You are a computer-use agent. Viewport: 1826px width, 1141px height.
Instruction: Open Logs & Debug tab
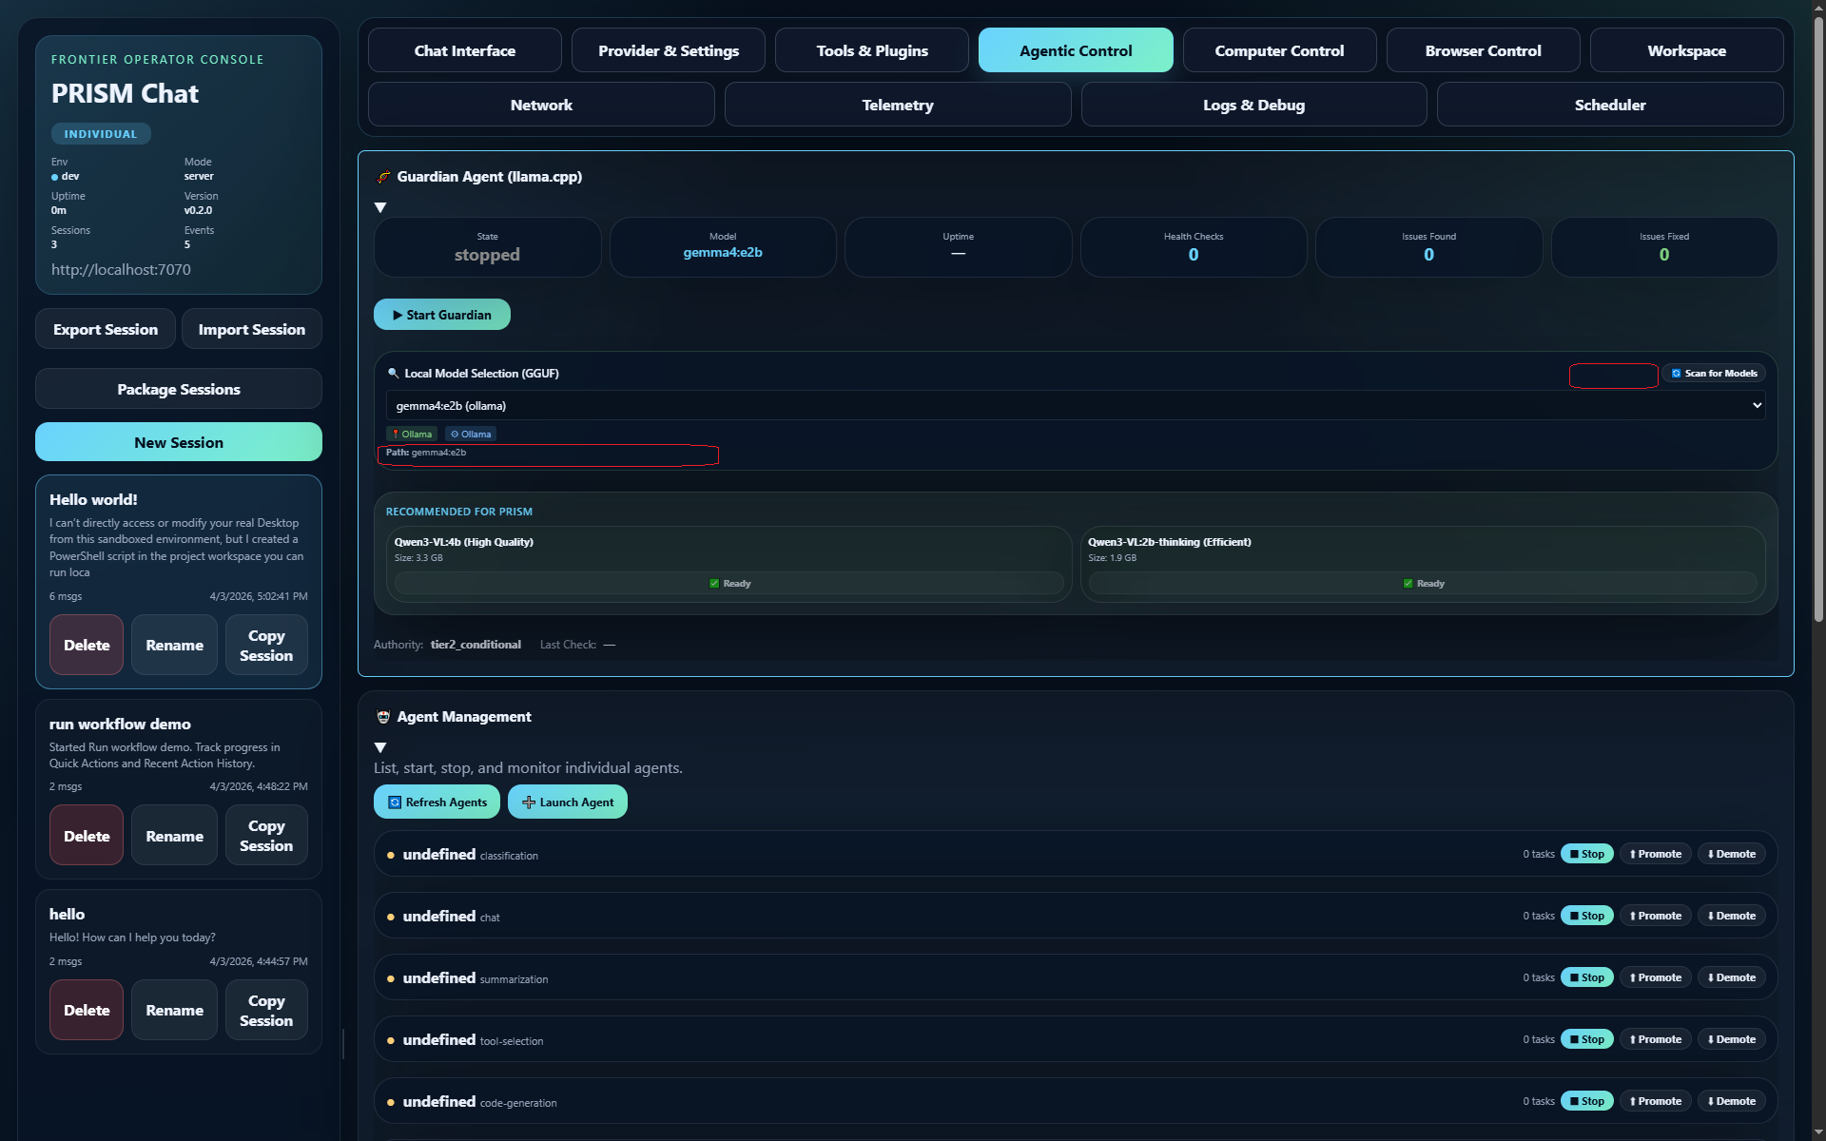tap(1253, 105)
